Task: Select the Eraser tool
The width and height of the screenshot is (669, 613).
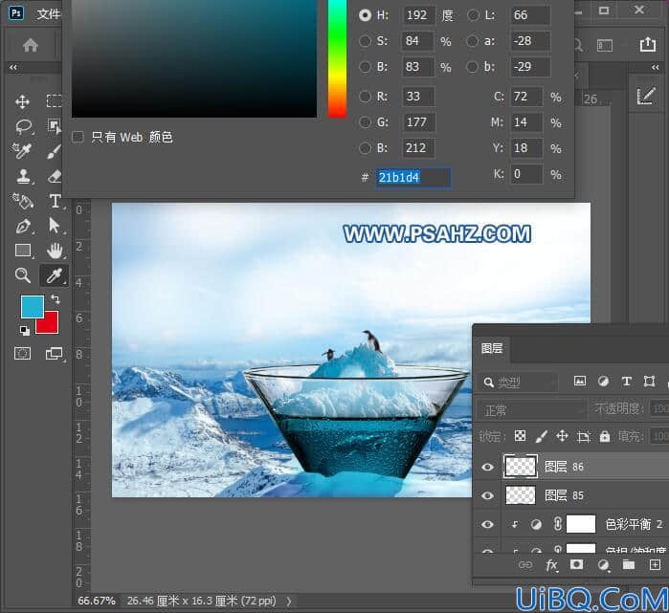Action: pyautogui.click(x=55, y=176)
